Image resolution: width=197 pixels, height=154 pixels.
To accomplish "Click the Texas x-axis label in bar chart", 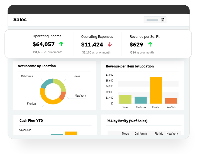I will click(x=125, y=107).
